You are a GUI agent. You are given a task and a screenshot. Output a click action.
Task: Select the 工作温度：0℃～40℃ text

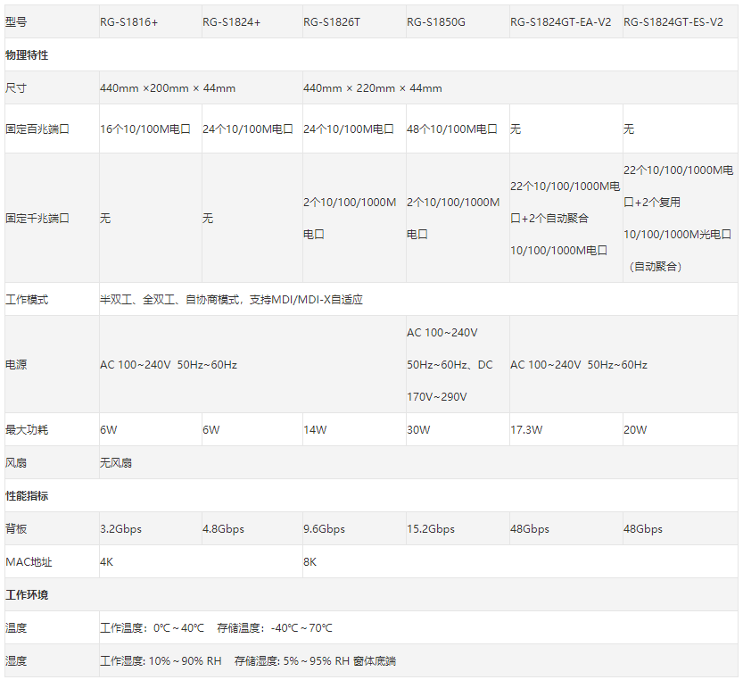point(153,628)
